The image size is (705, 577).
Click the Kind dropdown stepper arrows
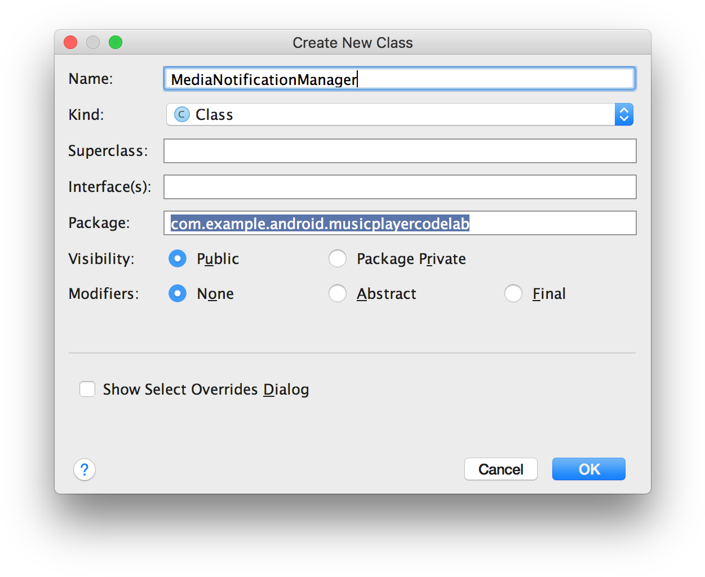[x=624, y=114]
